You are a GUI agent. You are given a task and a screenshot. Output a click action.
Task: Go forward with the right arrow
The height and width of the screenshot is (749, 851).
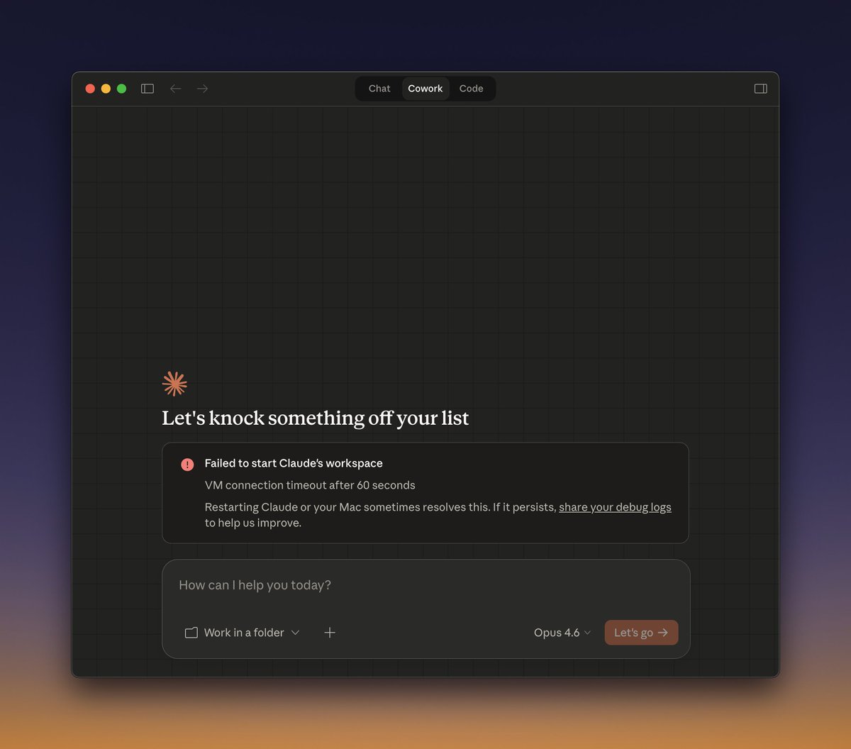coord(203,89)
